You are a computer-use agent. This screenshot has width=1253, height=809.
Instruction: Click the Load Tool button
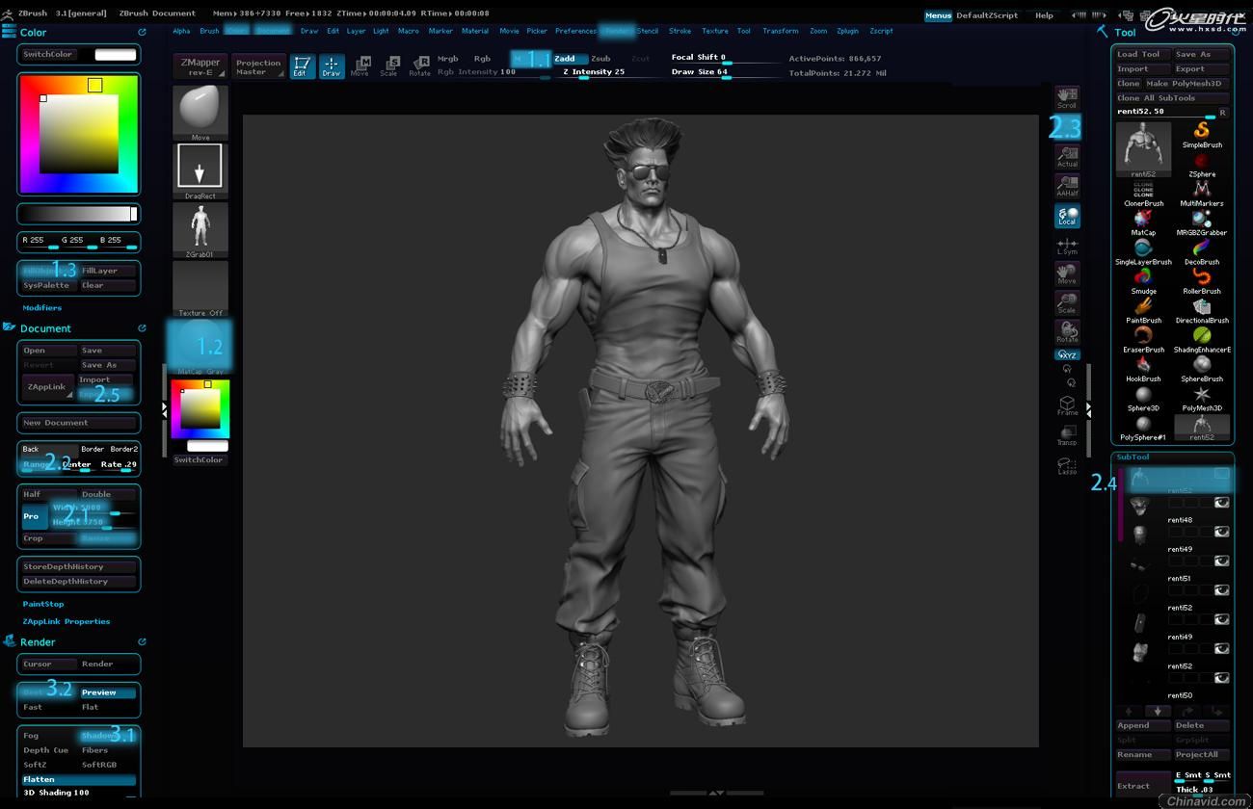tap(1143, 55)
